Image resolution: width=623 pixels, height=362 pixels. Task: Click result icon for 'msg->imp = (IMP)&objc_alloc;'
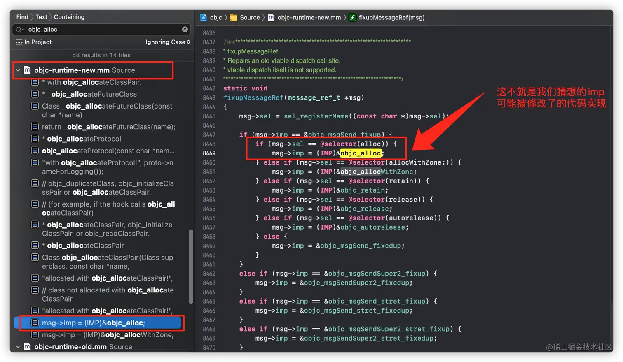pyautogui.click(x=35, y=323)
